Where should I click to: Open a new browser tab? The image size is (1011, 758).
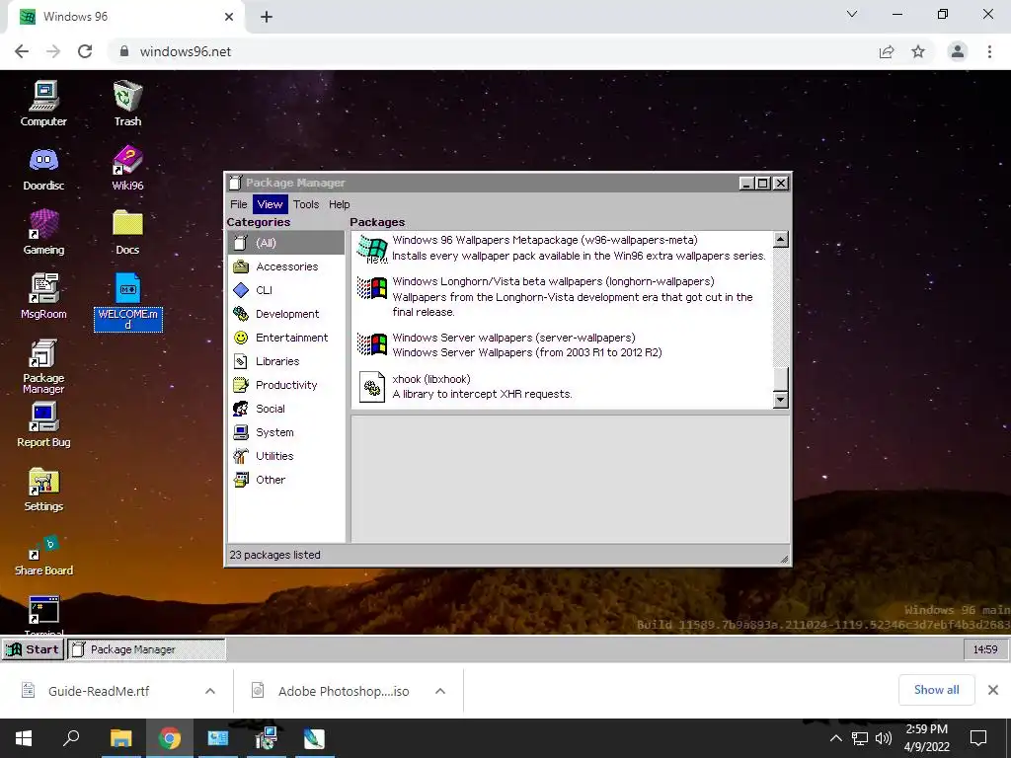coord(267,17)
